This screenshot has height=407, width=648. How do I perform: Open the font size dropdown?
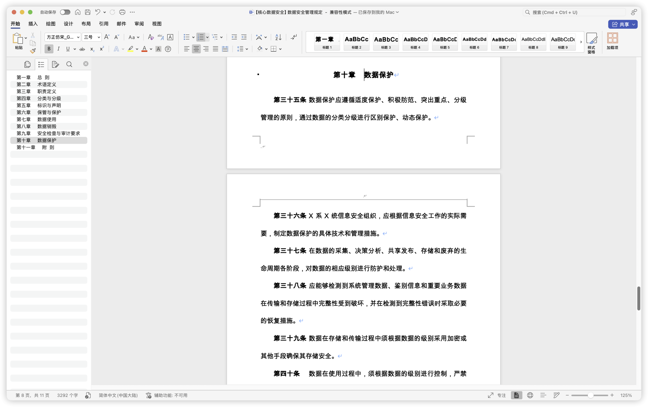99,37
